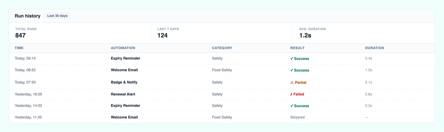Screen dimensions: 444x132
Task: Click the DURATION column header
Action: click(x=375, y=48)
